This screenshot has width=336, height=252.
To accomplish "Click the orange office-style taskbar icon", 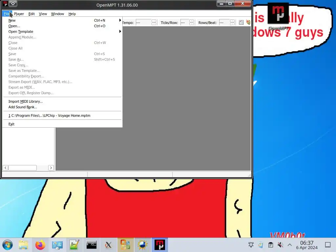I will [126, 245].
